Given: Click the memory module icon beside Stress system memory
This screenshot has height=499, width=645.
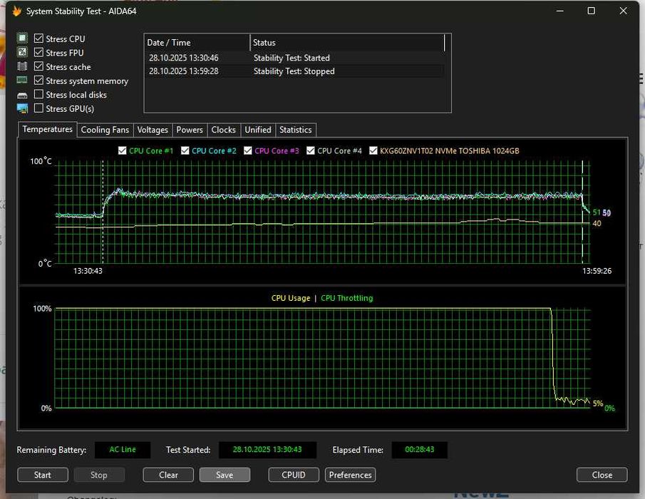Looking at the screenshot, I should [22, 81].
